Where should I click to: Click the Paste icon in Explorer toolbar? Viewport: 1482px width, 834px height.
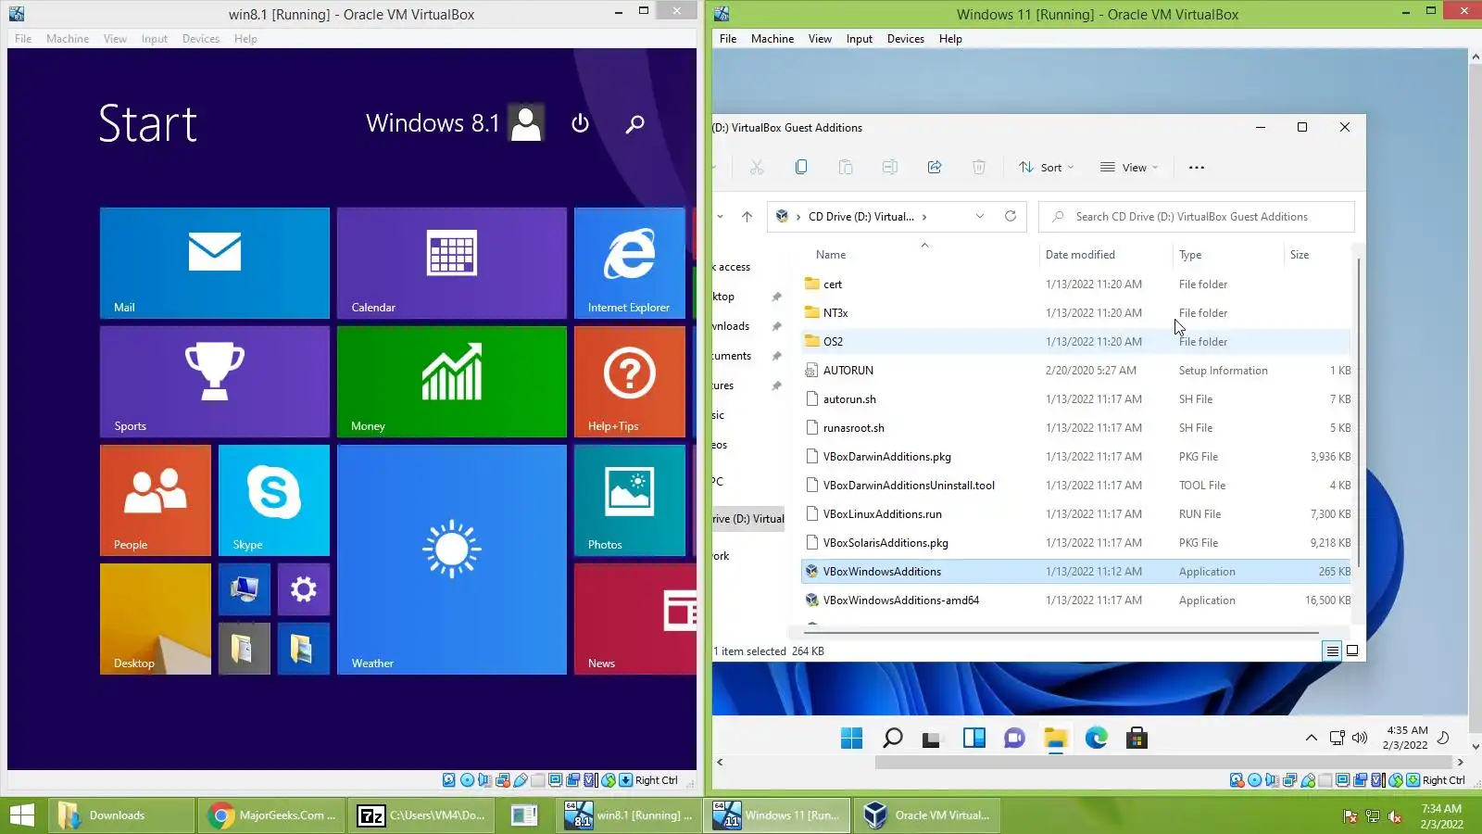846,168
